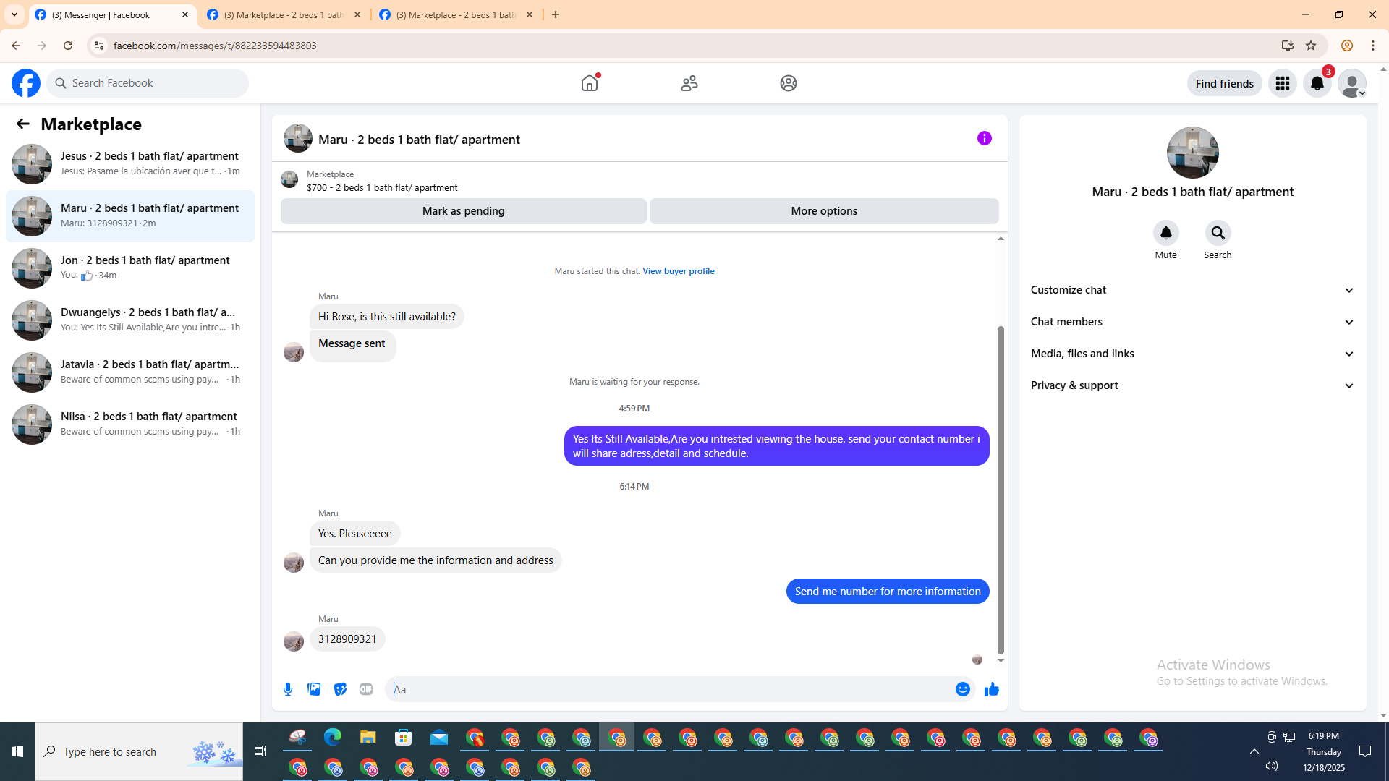Open File Explorer from taskbar
Screen dimensions: 1389x781
click(368, 738)
